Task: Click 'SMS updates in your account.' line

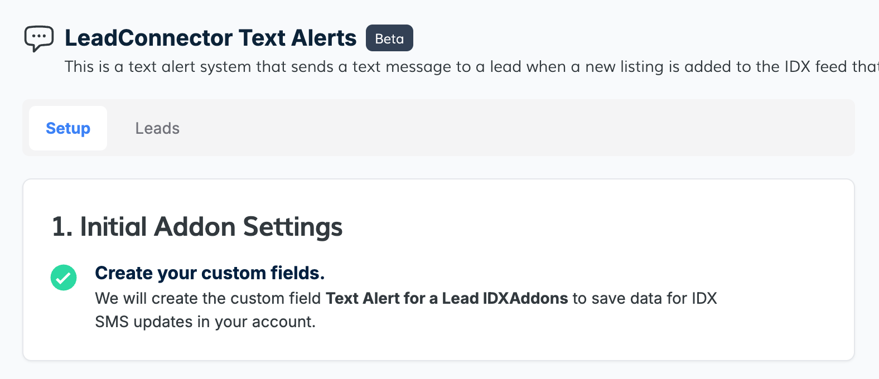Action: click(205, 322)
